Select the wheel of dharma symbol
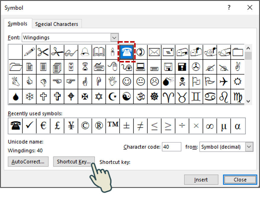 [154, 96]
